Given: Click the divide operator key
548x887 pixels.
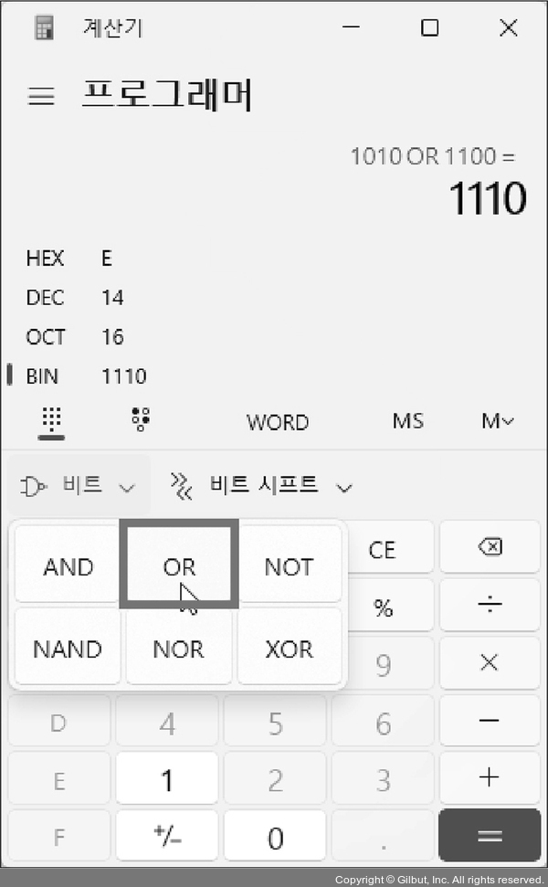Looking at the screenshot, I should [x=490, y=606].
